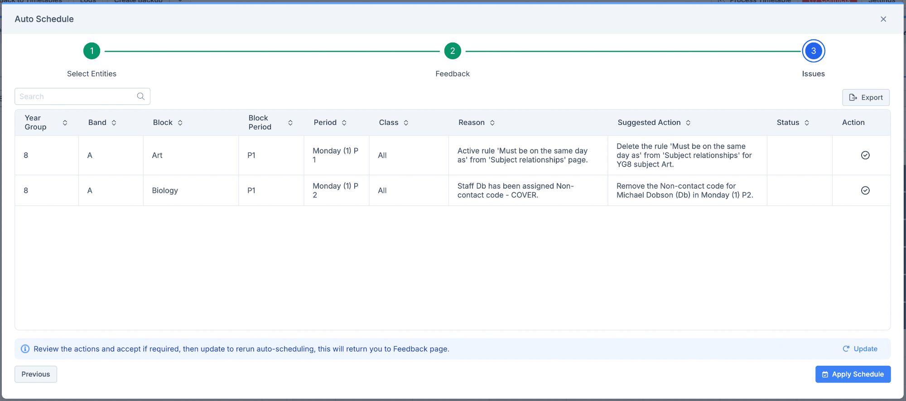The height and width of the screenshot is (401, 906).
Task: Sort by Period column arrows
Action: tap(344, 123)
